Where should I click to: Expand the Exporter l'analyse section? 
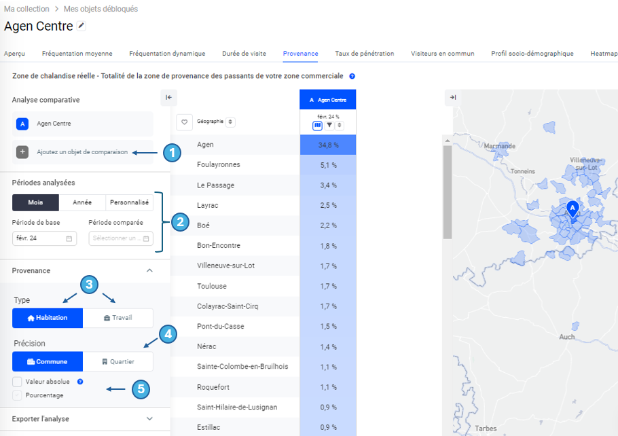pos(149,419)
